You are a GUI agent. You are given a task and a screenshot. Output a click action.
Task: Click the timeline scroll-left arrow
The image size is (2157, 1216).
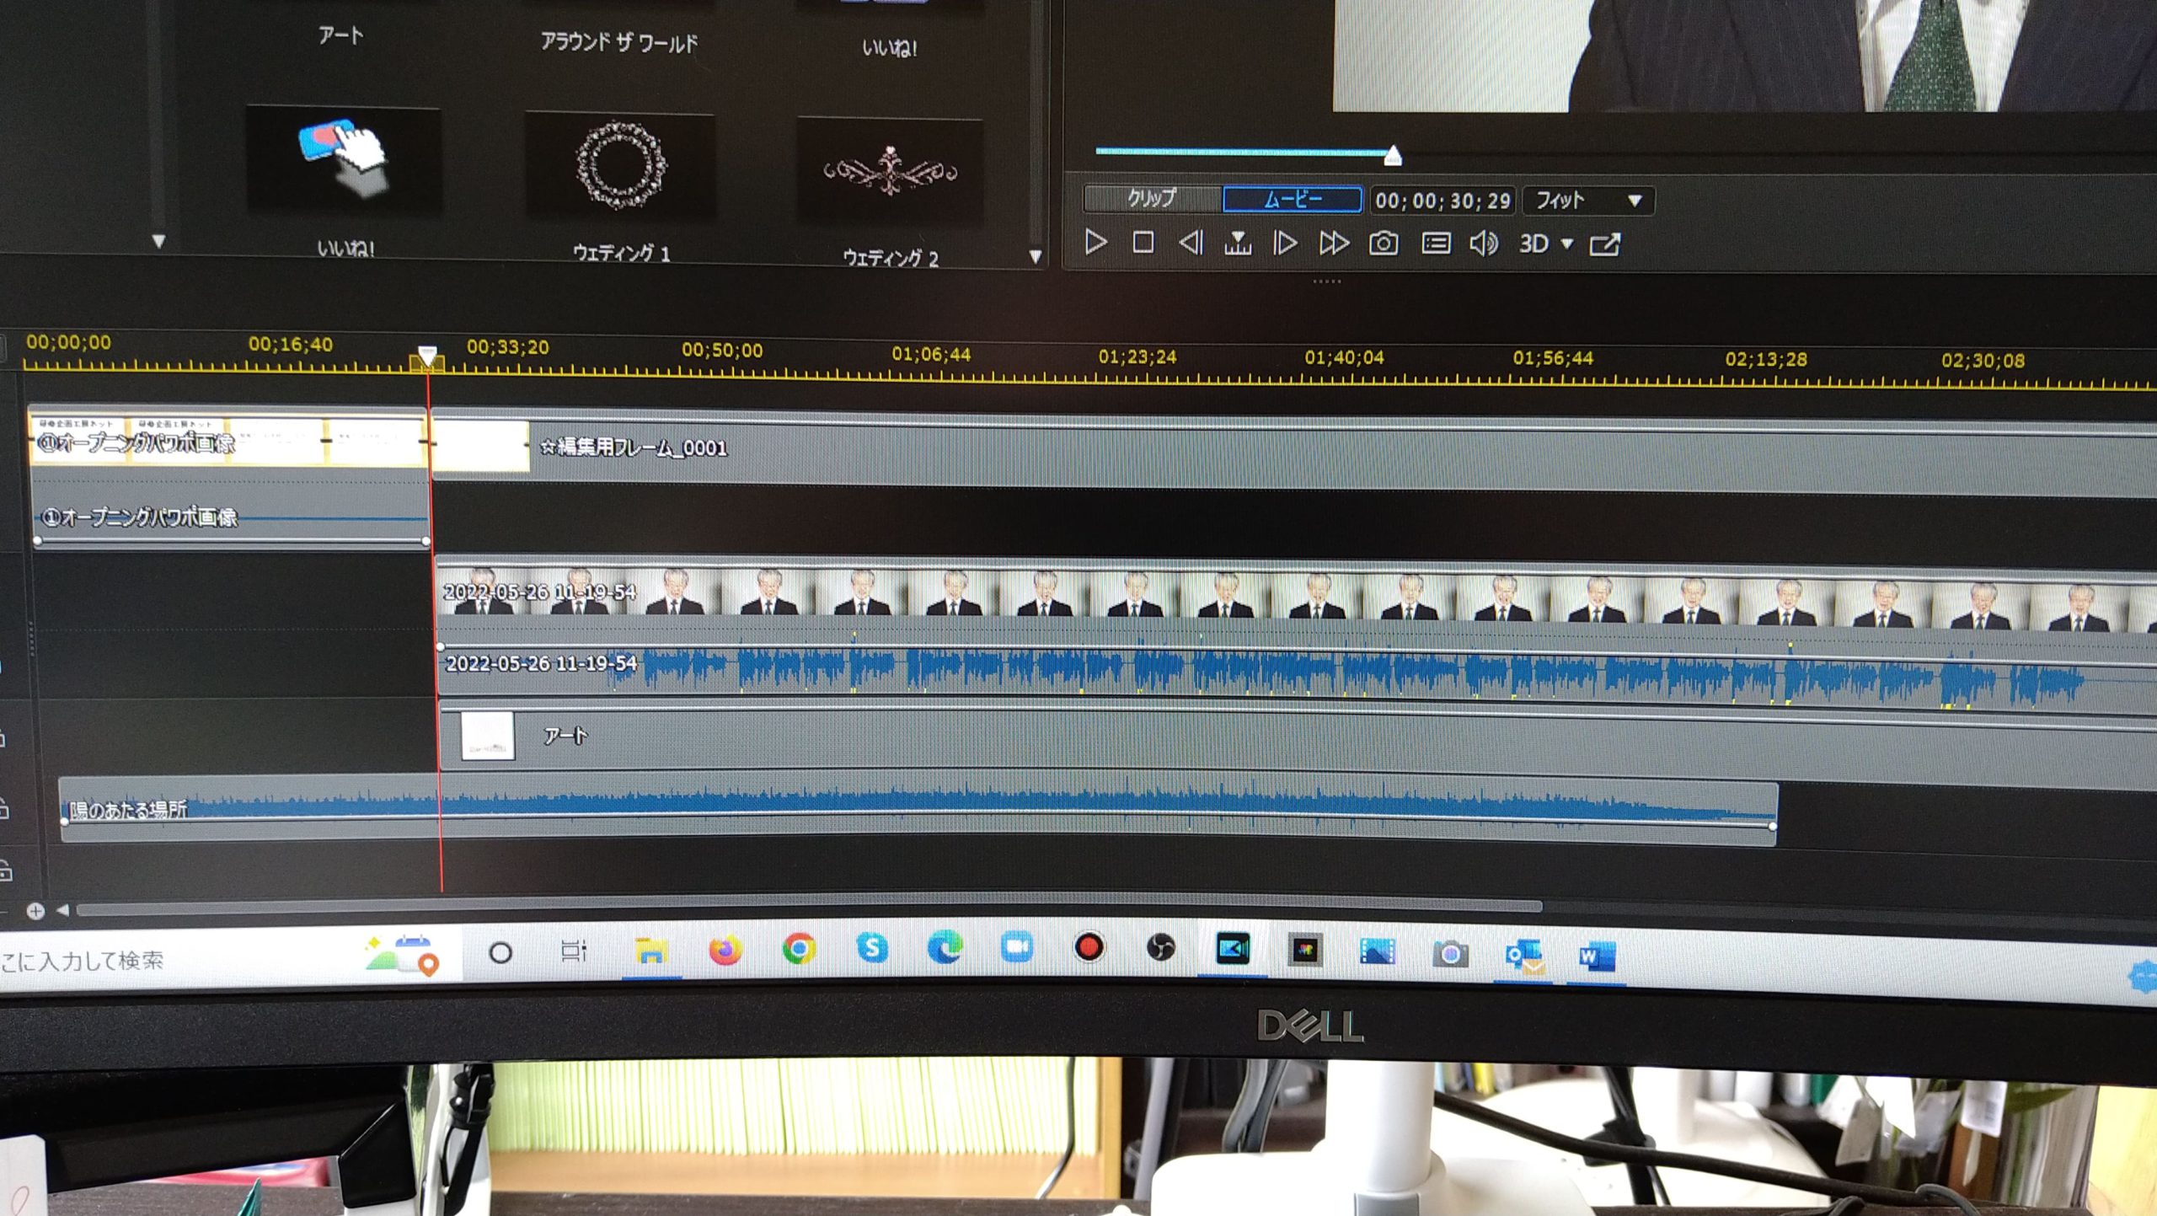click(x=62, y=910)
